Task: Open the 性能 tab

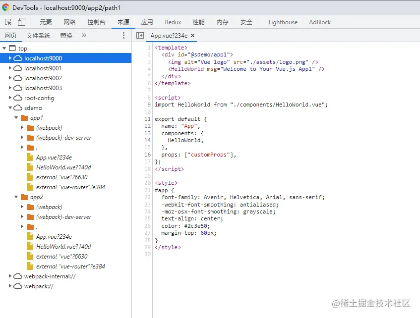Action: tap(198, 22)
